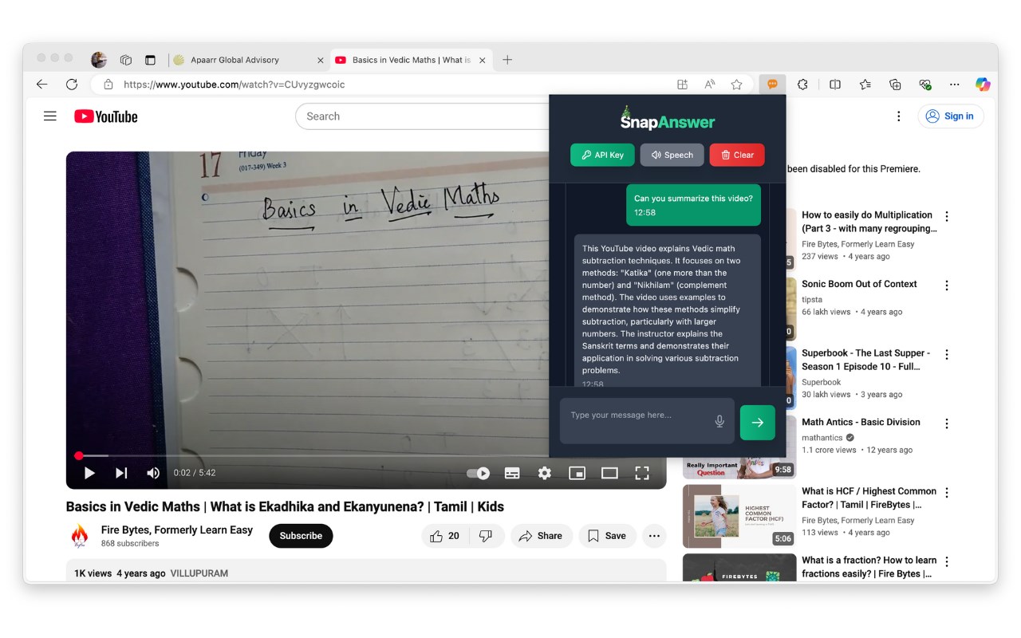1021x638 pixels.
Task: Set the SnapAnswer API Key
Action: click(x=602, y=155)
